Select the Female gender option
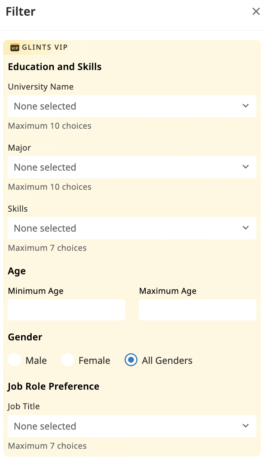 [x=67, y=360]
